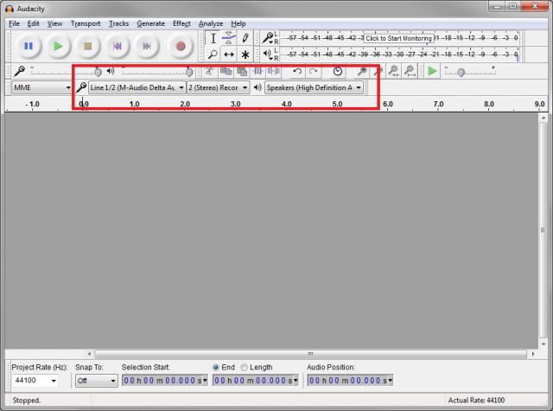Skip to Start of the project
Image resolution: width=553 pixels, height=411 pixels.
118,46
